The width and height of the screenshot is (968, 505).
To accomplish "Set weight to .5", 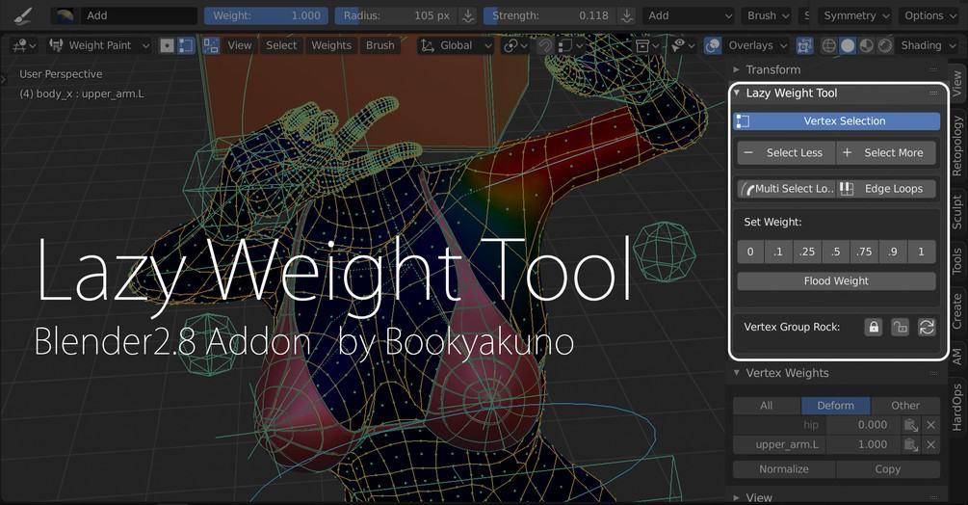I will click(836, 252).
